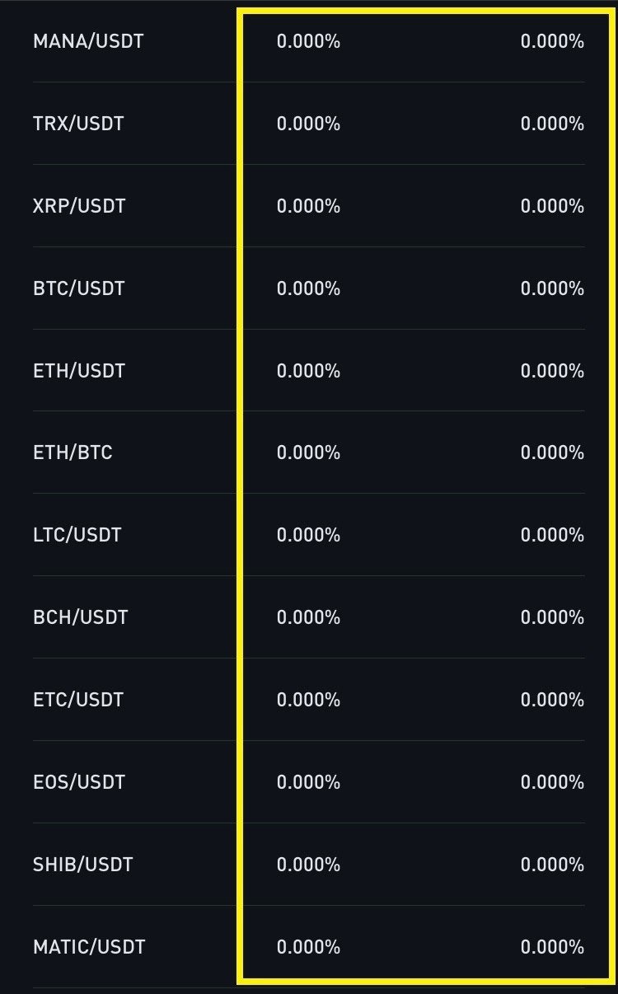The width and height of the screenshot is (618, 994).
Task: Select the first 0.000% value for ETH/BTC
Action: tap(308, 452)
